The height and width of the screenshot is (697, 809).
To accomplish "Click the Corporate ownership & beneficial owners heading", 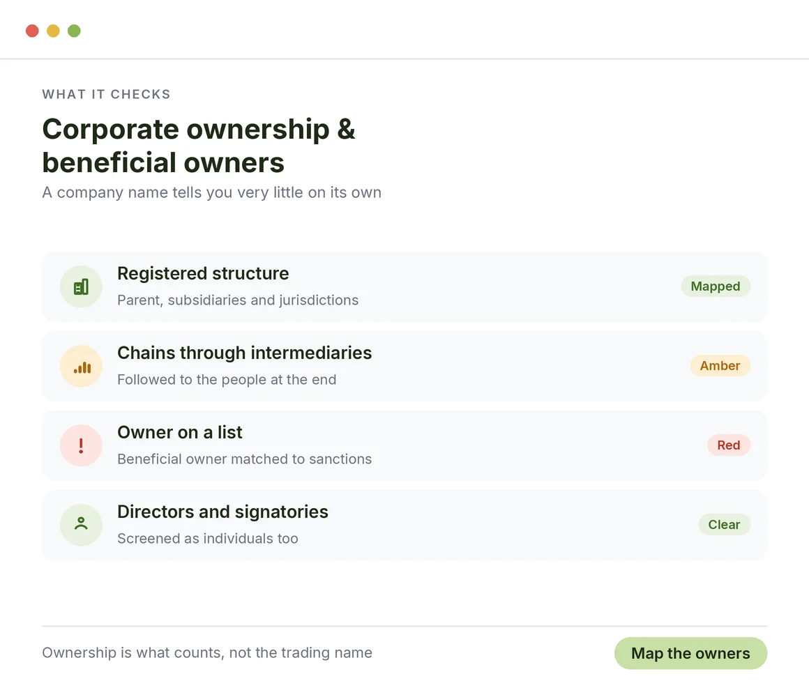I will (199, 146).
